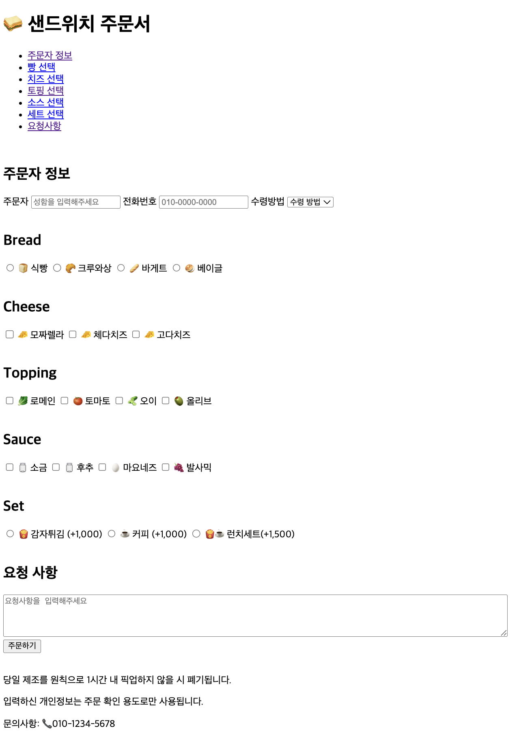Open the 주문자 정보 link

click(x=50, y=55)
